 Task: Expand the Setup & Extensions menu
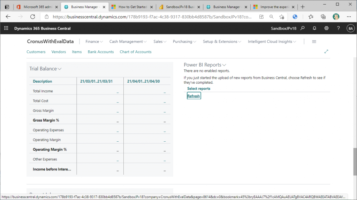(222, 42)
